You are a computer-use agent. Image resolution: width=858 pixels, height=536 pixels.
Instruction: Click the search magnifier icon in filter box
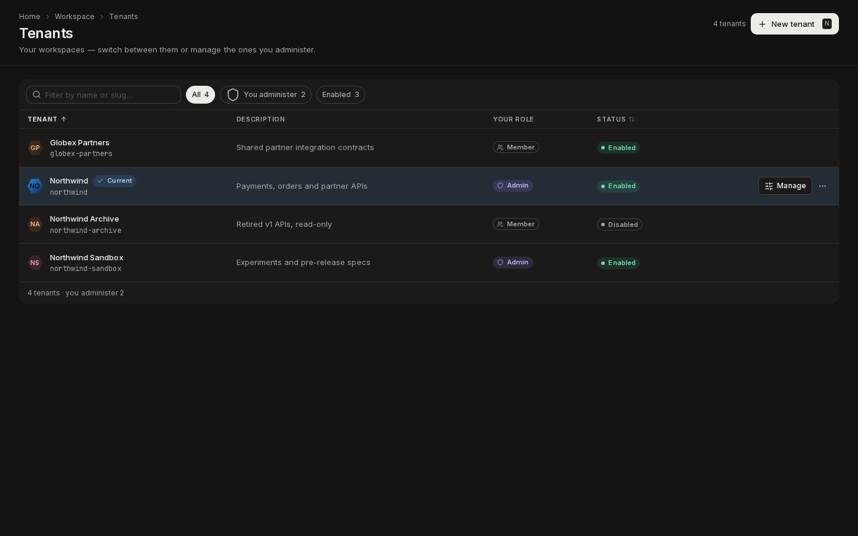point(37,95)
